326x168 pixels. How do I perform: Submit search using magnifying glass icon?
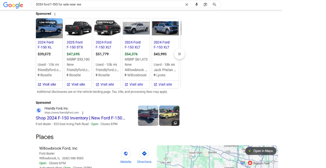[214, 5]
